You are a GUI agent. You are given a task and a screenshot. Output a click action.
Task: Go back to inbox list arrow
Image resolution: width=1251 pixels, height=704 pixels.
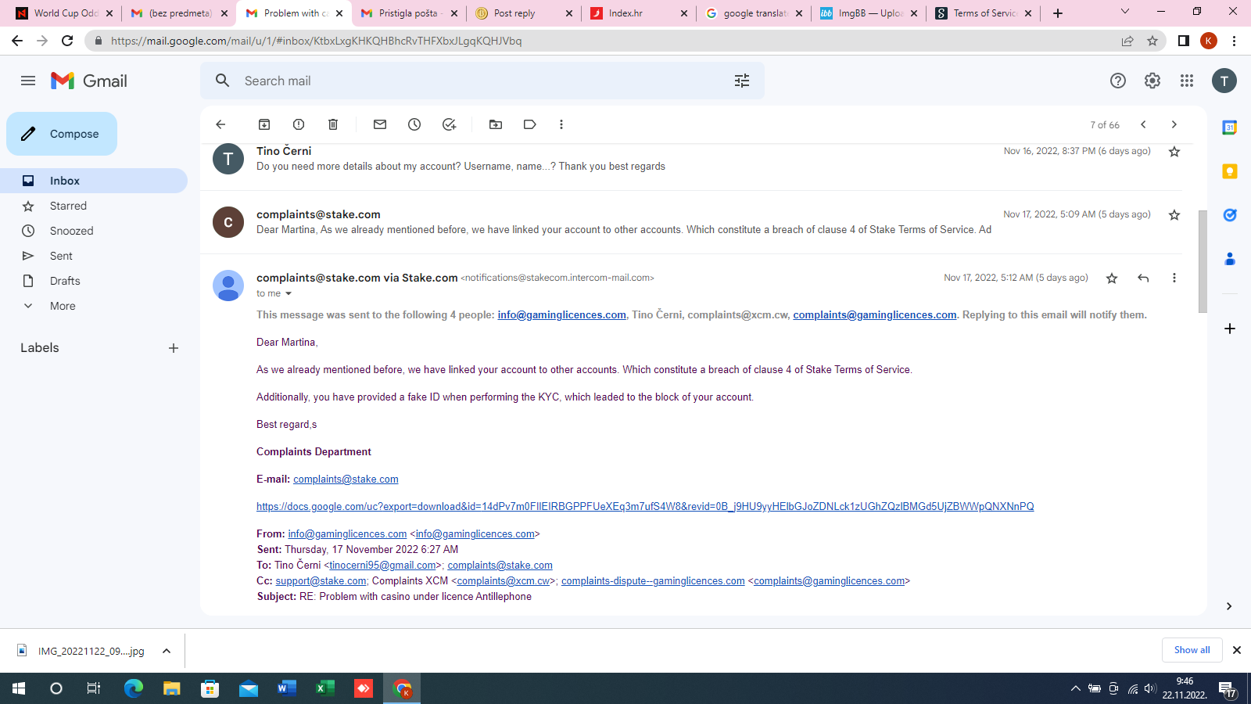tap(220, 124)
